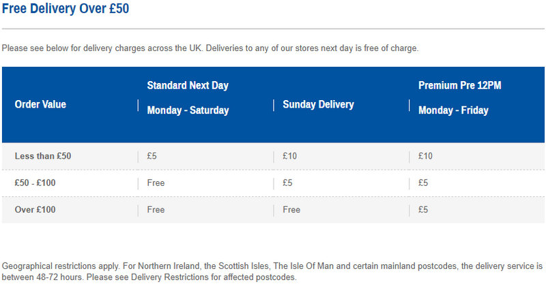Screen dimensions: 546x284
Task: Click the £5 Premium cell for £50 - £100
Action: coord(423,183)
